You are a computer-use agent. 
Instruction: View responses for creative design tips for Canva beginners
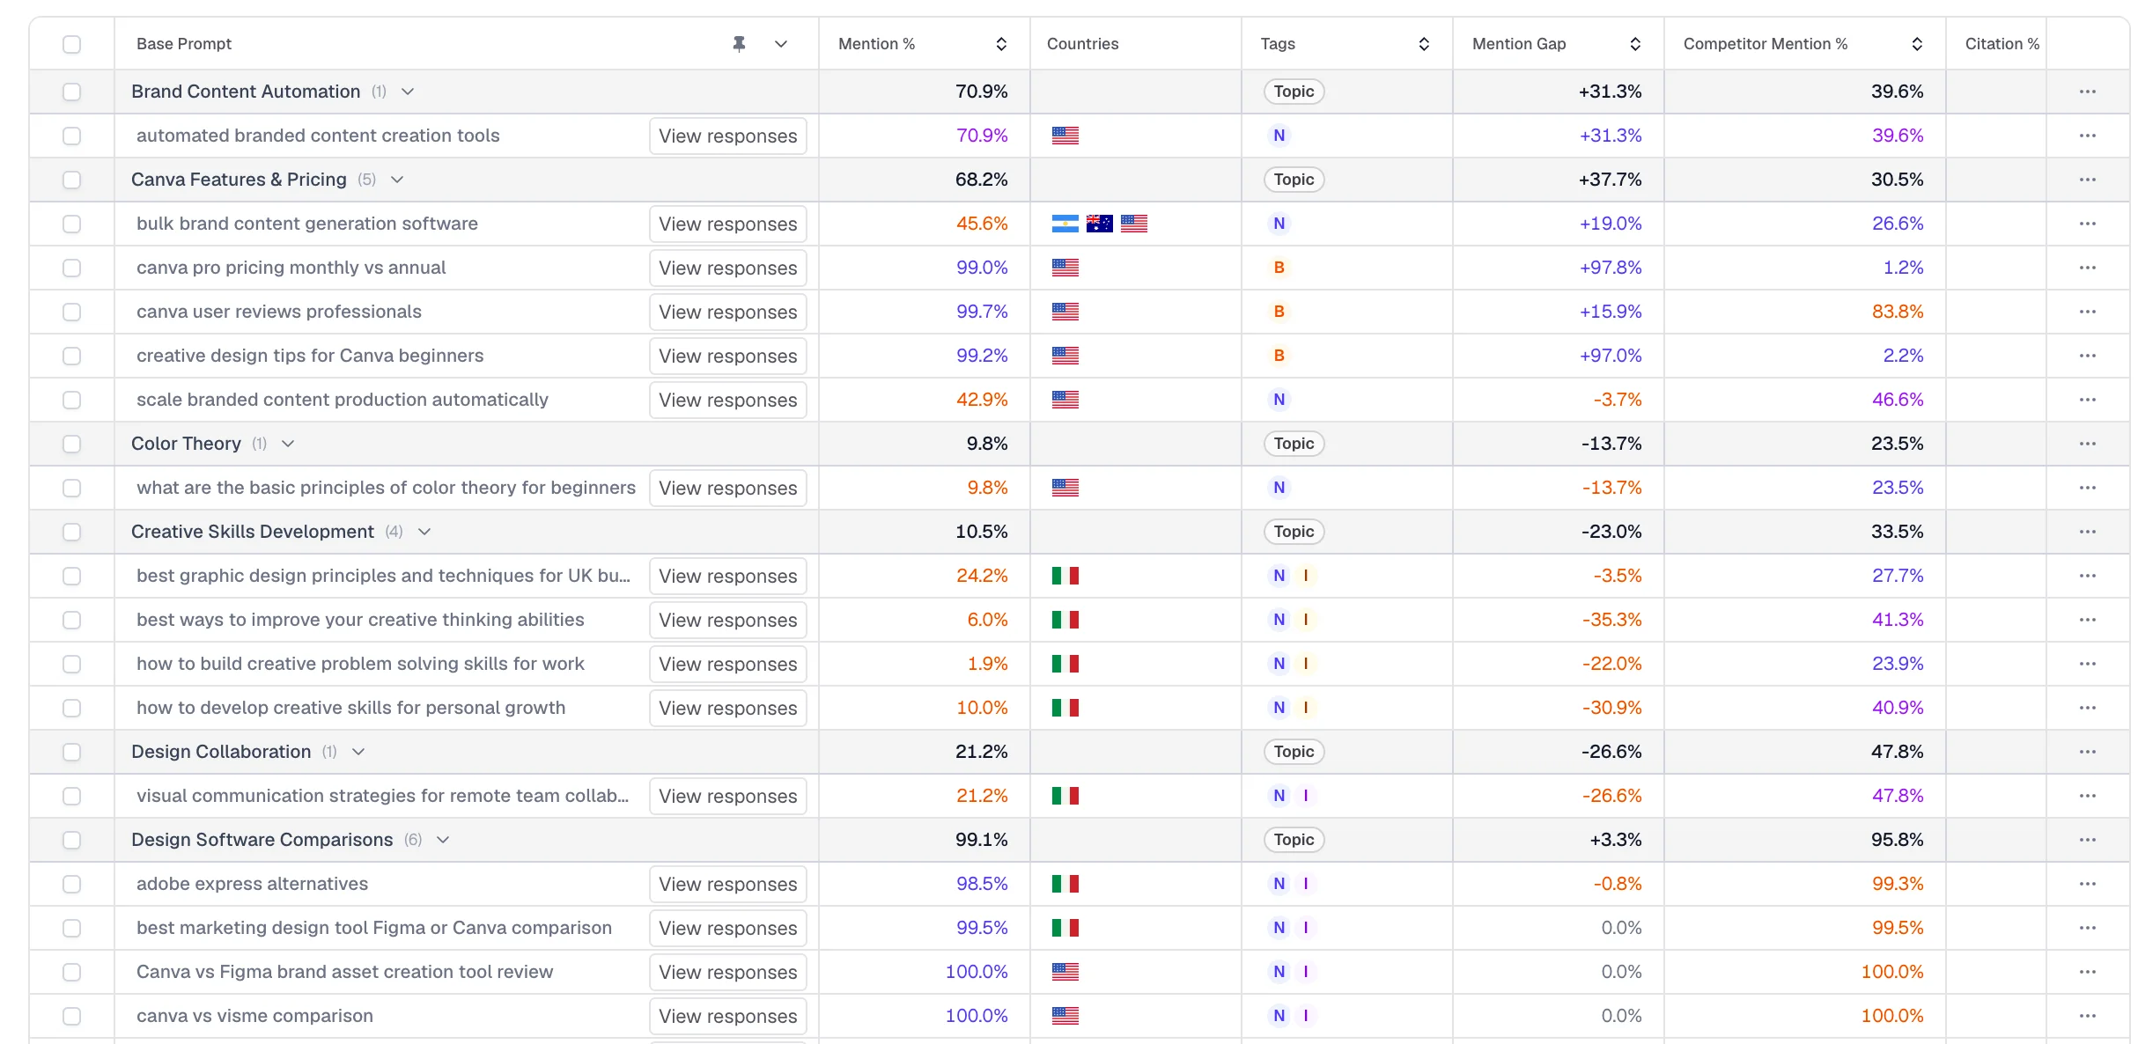pyautogui.click(x=728, y=356)
